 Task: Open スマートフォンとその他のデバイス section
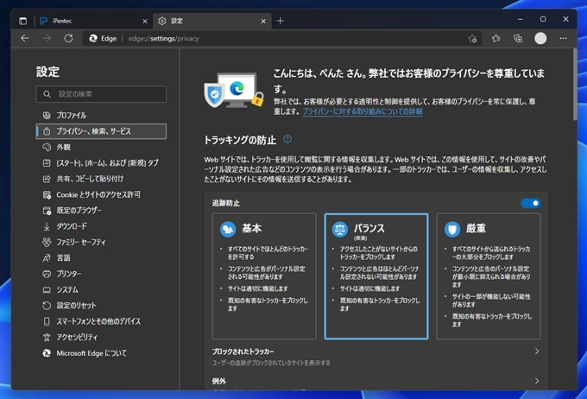[101, 321]
